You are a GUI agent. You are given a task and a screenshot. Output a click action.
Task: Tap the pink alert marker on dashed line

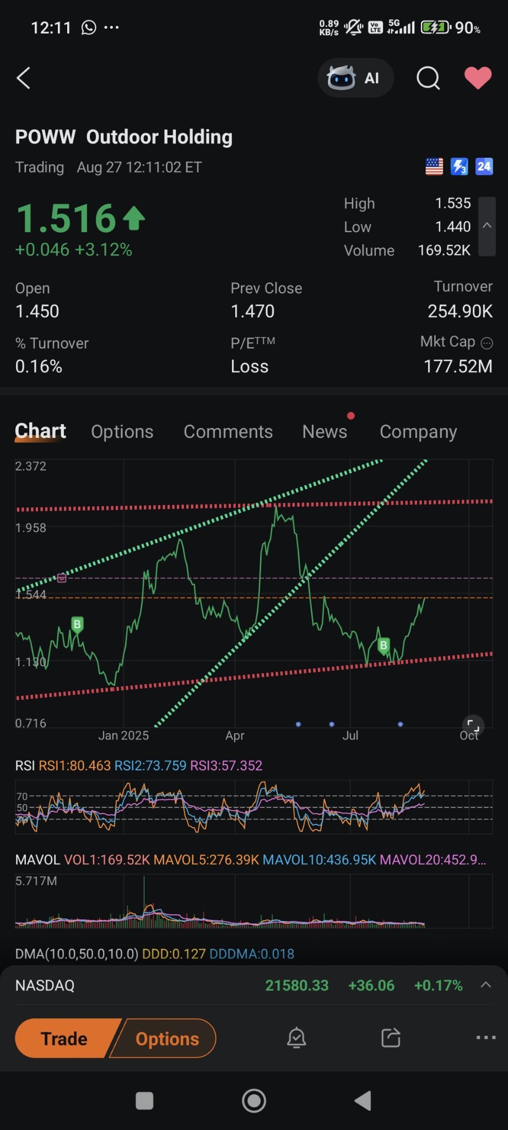62,578
